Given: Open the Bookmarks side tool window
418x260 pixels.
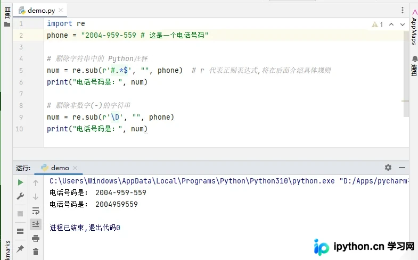Looking at the screenshot, I should 7,250.
